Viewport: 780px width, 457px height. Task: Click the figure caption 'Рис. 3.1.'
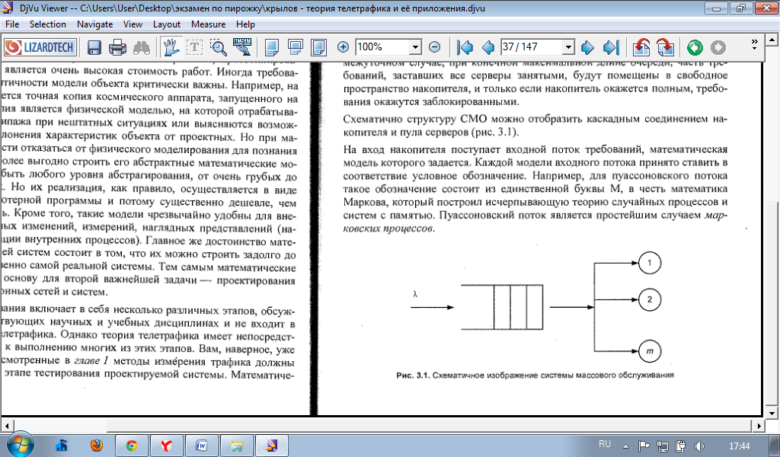(412, 375)
